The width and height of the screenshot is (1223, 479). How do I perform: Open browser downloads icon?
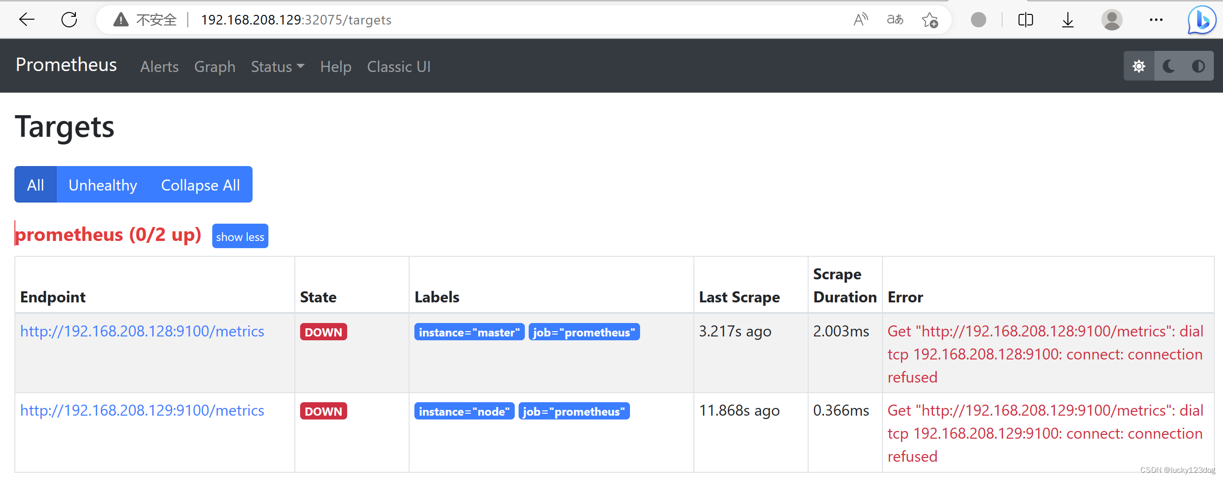1067,20
